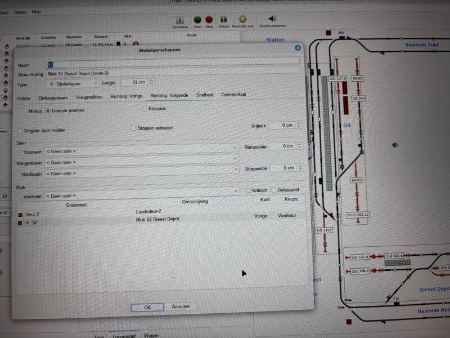Click the speaker icon on the track layout
This screenshot has height=338, width=450.
point(395,145)
